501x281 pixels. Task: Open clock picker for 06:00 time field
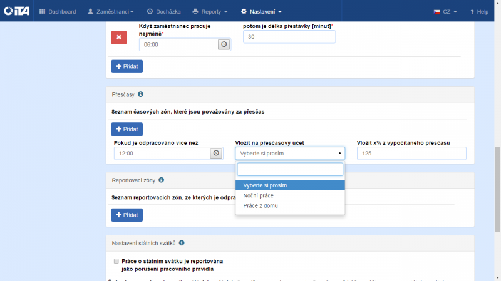tap(224, 44)
